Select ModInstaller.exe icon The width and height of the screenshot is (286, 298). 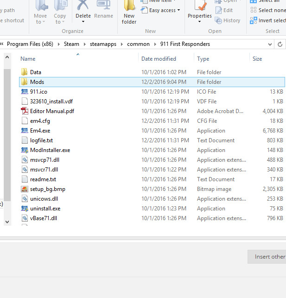pyautogui.click(x=24, y=150)
